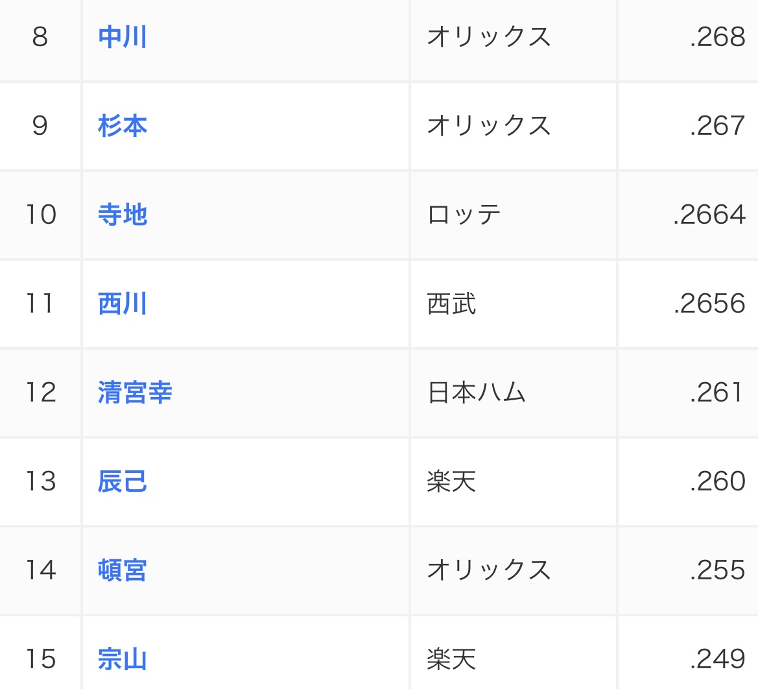Select the 日本ハム team cell
The image size is (758, 689).
tap(476, 393)
